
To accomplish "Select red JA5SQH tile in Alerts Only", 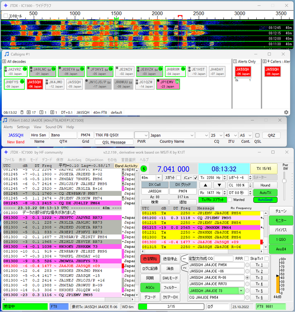I will click(x=242, y=71).
